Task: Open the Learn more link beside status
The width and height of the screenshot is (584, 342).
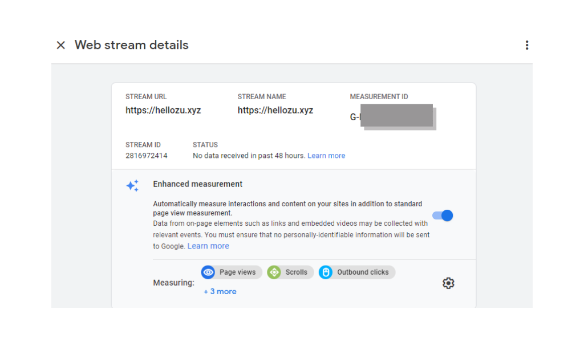Action: tap(326, 156)
